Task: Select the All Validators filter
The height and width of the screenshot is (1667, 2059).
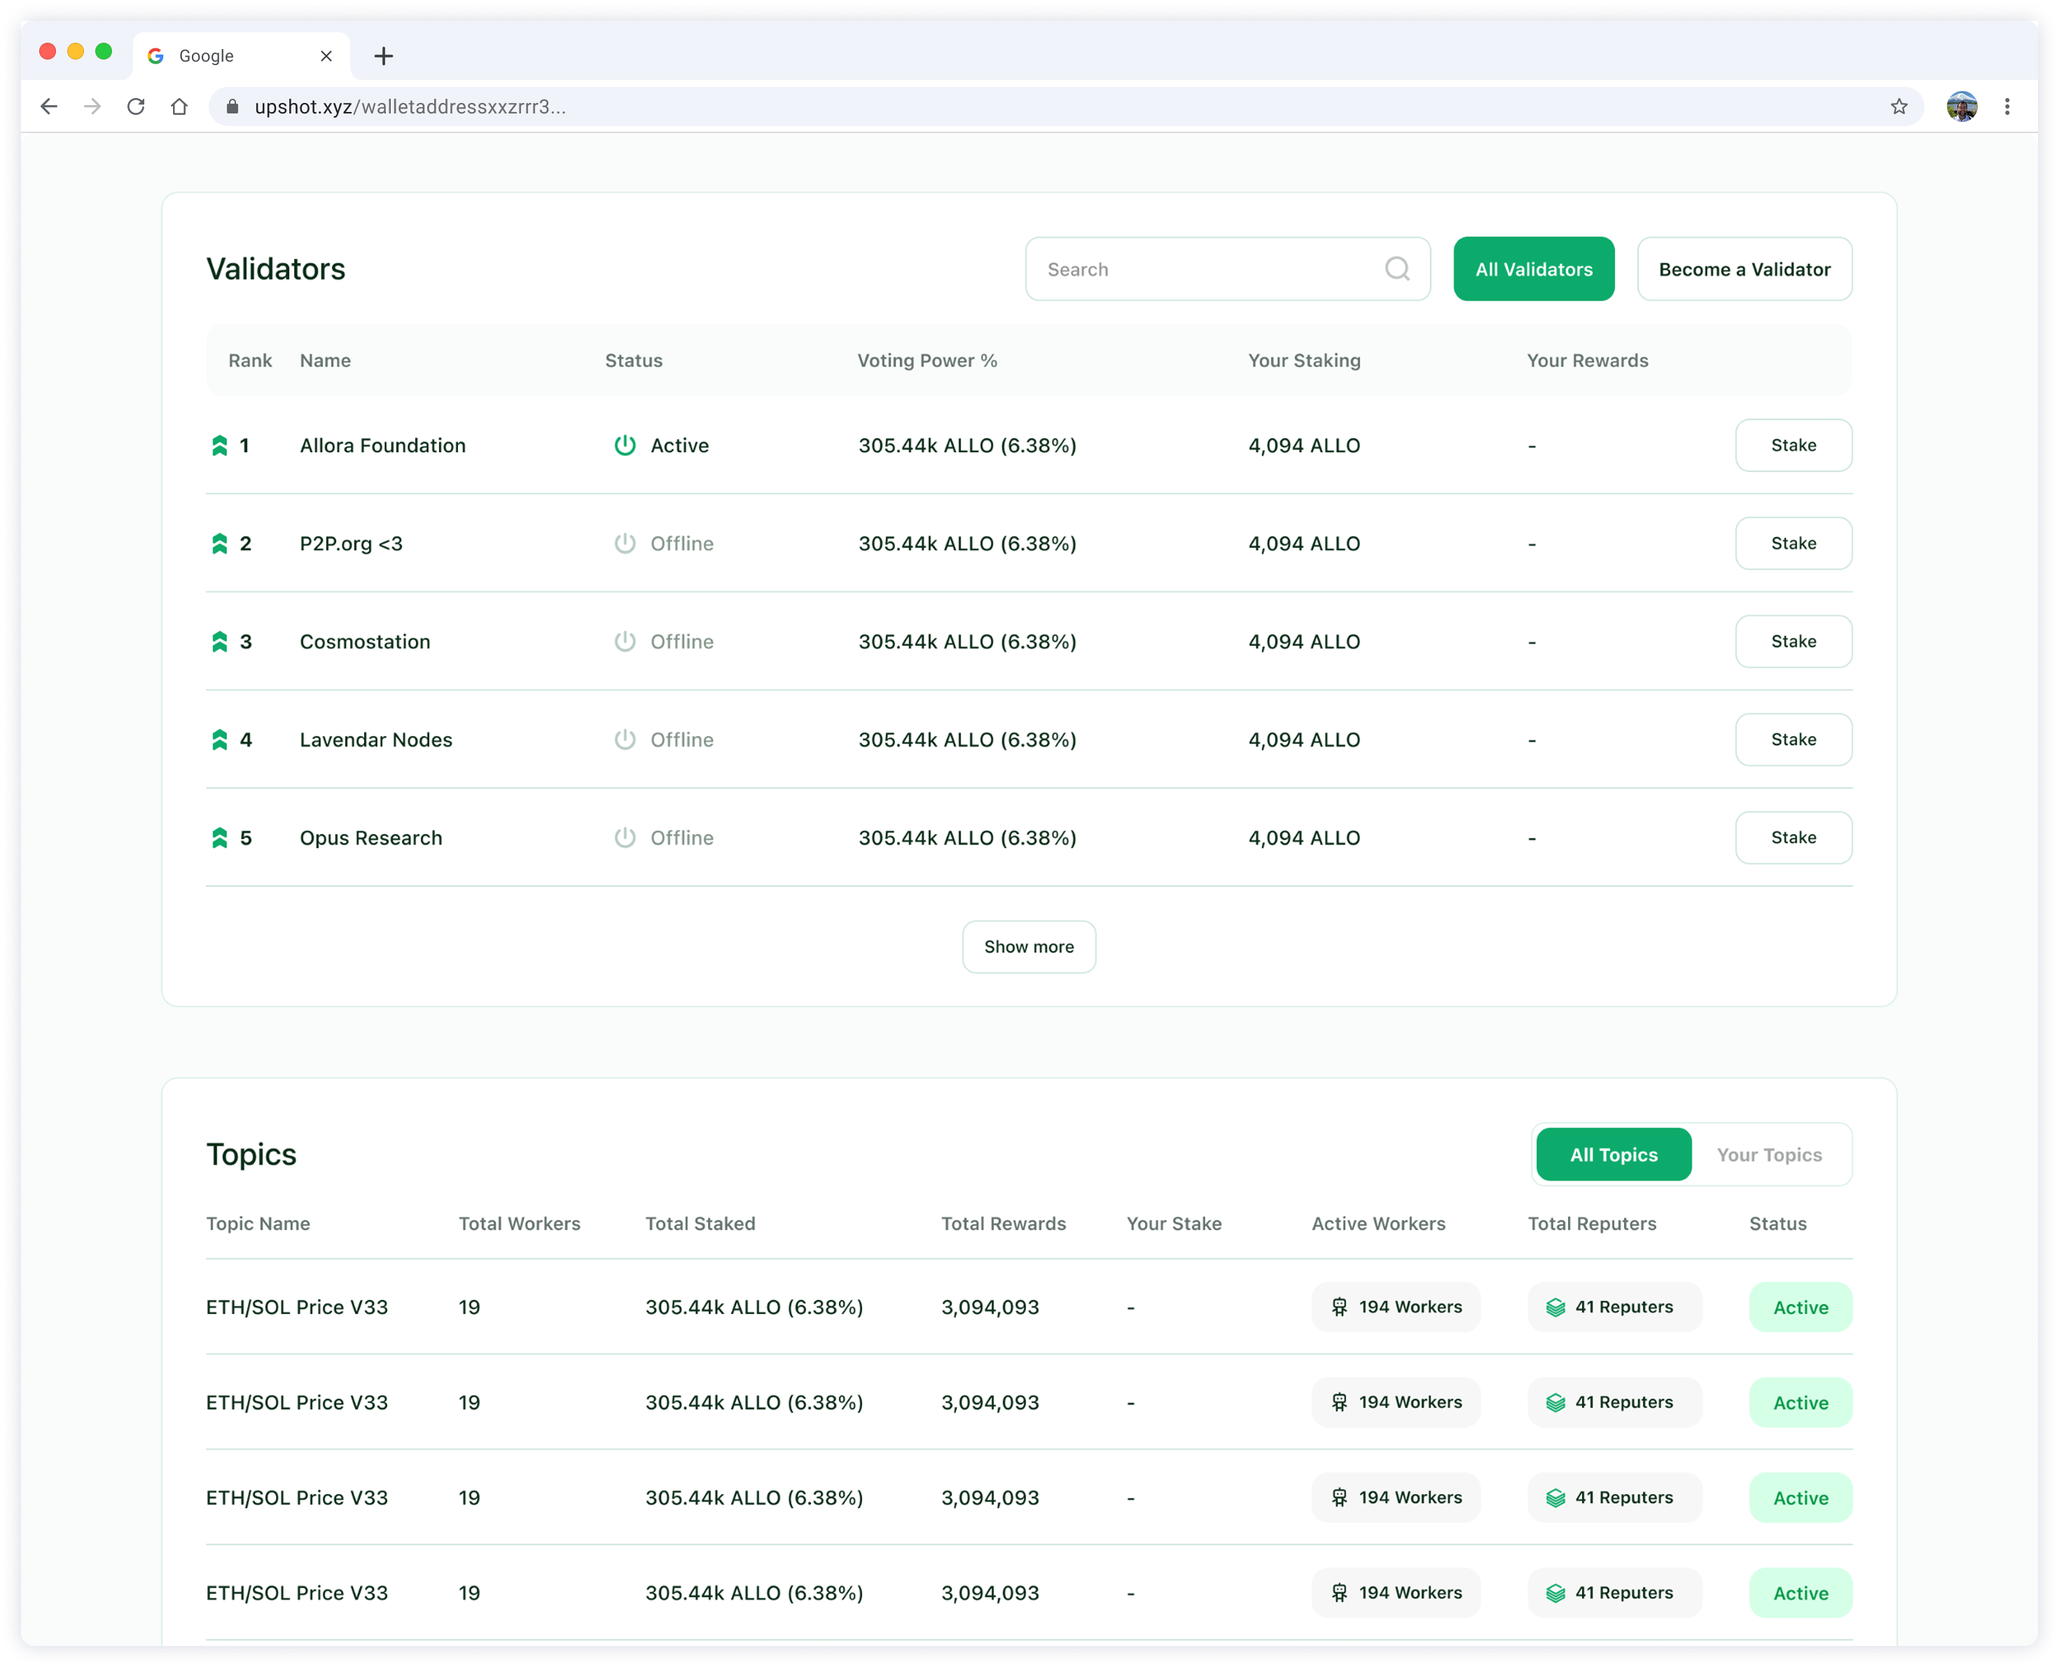Action: pyautogui.click(x=1533, y=269)
